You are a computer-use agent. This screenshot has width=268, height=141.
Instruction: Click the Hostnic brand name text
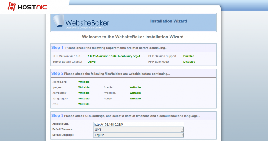(x=32, y=7)
